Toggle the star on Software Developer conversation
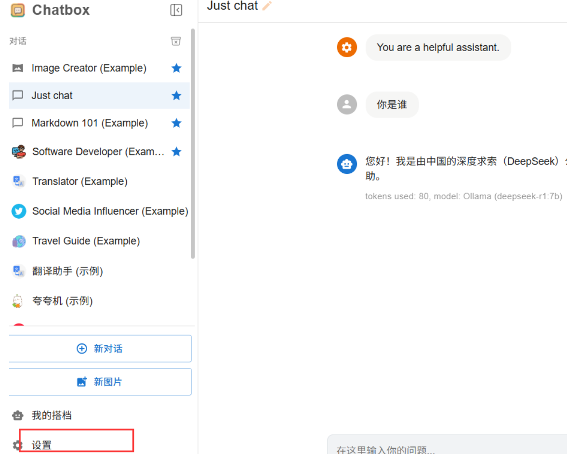The width and height of the screenshot is (567, 454). [176, 152]
